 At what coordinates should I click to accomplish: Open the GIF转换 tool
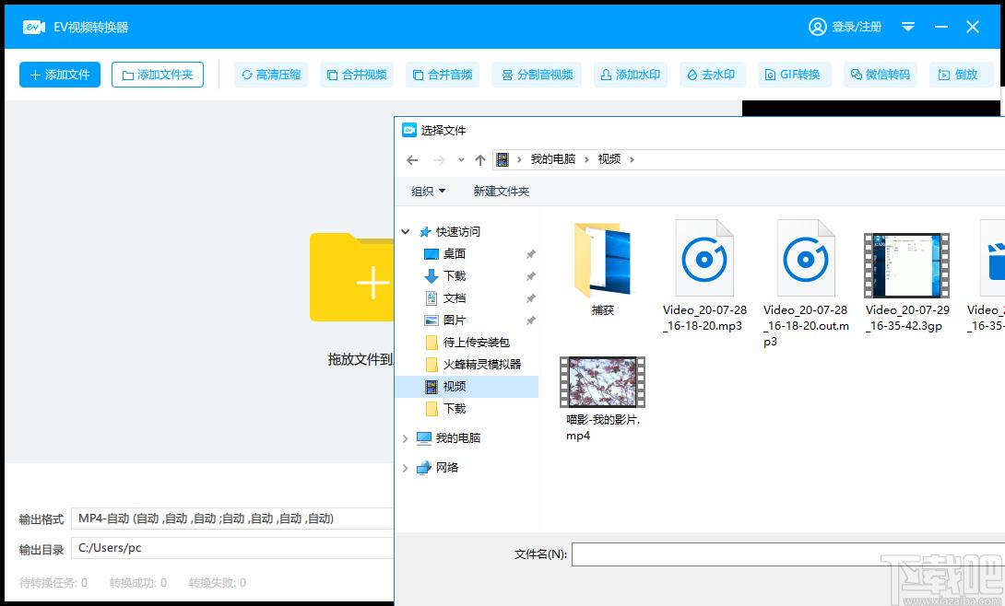coord(792,75)
